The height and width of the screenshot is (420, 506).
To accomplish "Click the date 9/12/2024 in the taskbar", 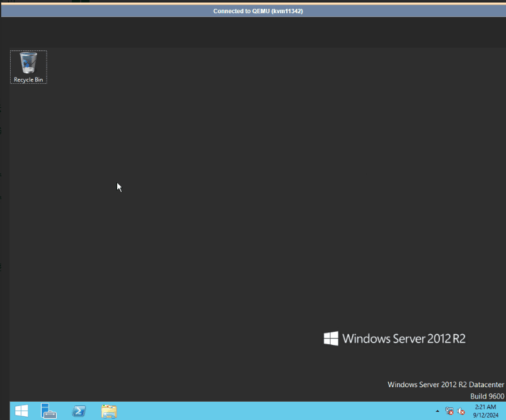I will click(x=486, y=415).
